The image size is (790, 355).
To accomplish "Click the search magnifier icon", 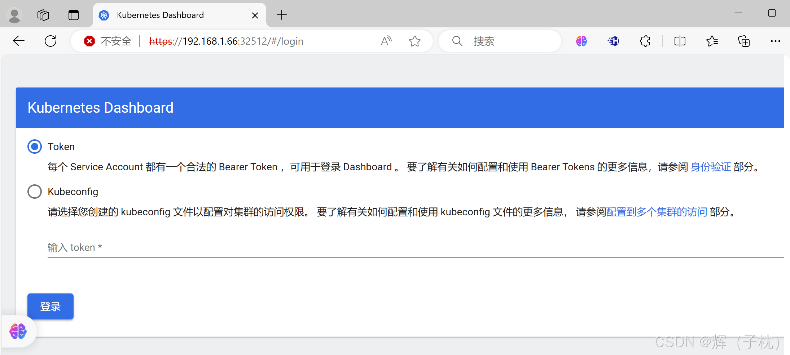I will click(457, 41).
